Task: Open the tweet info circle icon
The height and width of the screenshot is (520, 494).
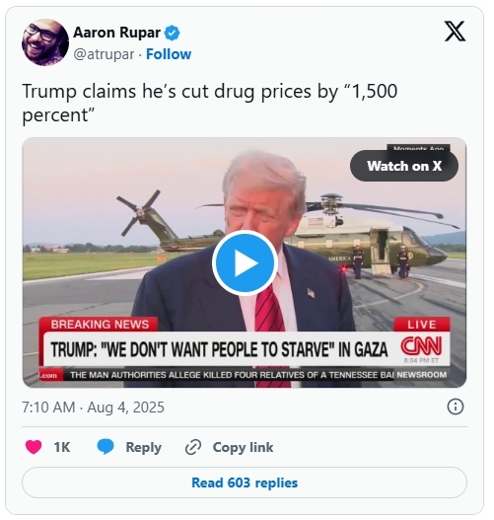Action: (x=456, y=407)
